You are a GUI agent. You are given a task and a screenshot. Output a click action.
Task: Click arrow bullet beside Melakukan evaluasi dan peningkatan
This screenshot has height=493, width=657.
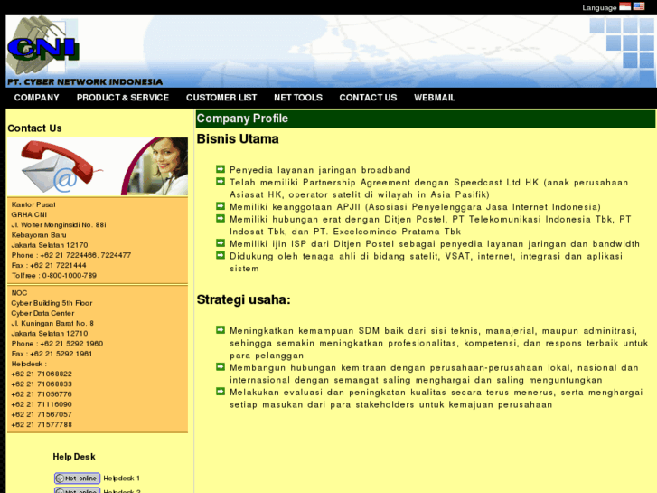(221, 392)
